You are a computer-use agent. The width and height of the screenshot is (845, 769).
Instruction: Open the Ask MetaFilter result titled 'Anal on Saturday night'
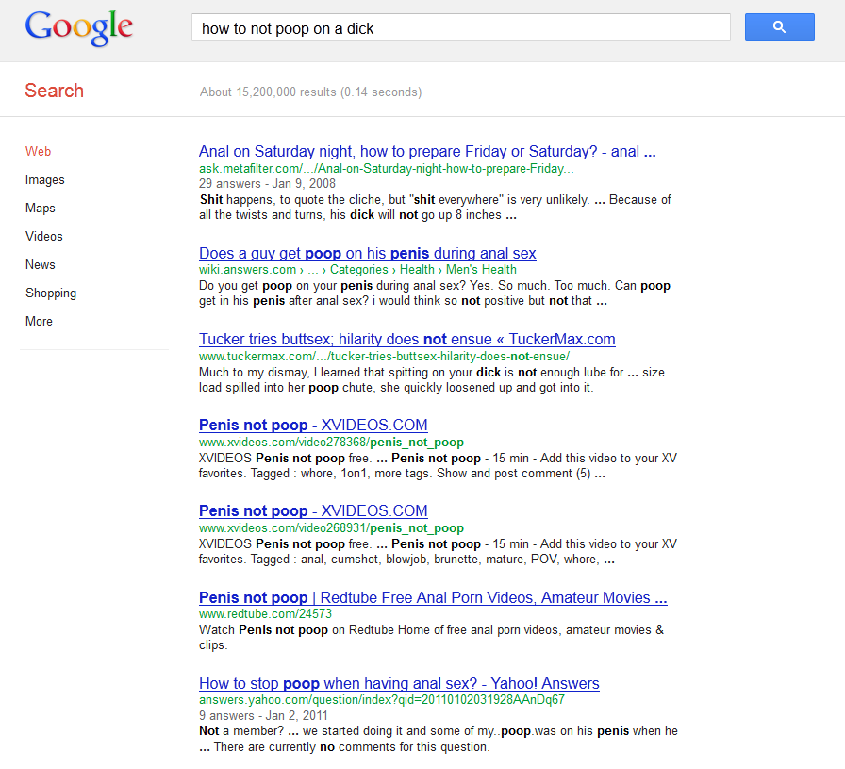coord(427,152)
